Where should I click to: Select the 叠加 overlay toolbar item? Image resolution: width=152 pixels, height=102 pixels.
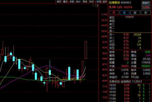[65, 2]
